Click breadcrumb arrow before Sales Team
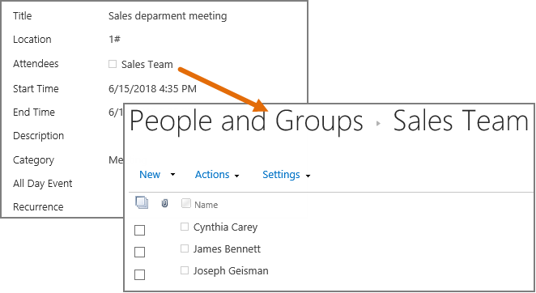The height and width of the screenshot is (293, 536). (x=378, y=123)
